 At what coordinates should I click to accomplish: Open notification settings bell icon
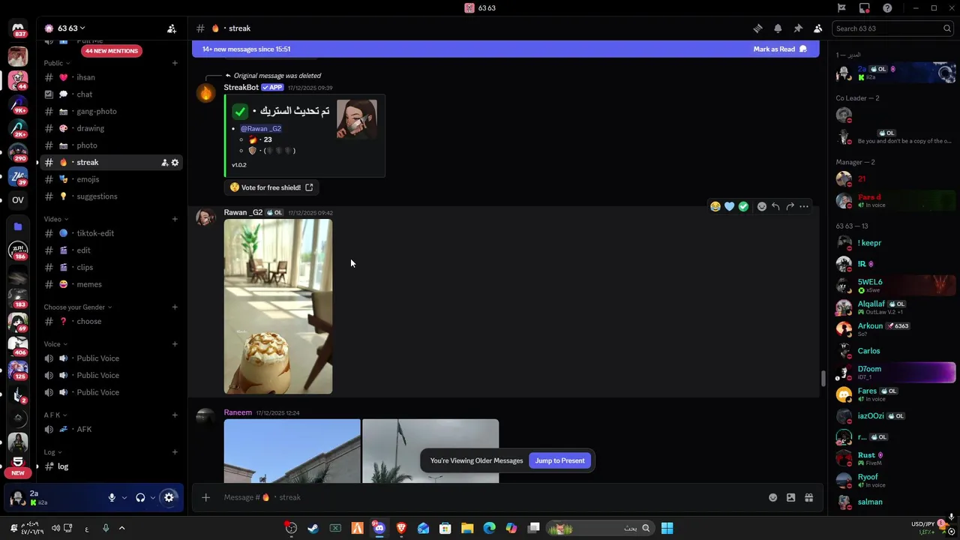click(778, 28)
